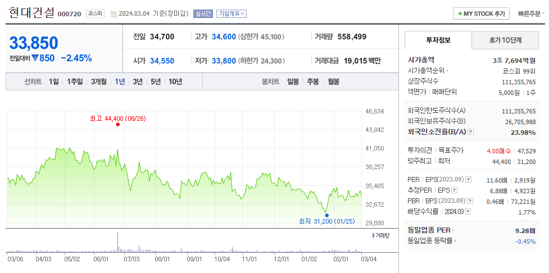Click the 거래량 legend in volume chart

380,235
